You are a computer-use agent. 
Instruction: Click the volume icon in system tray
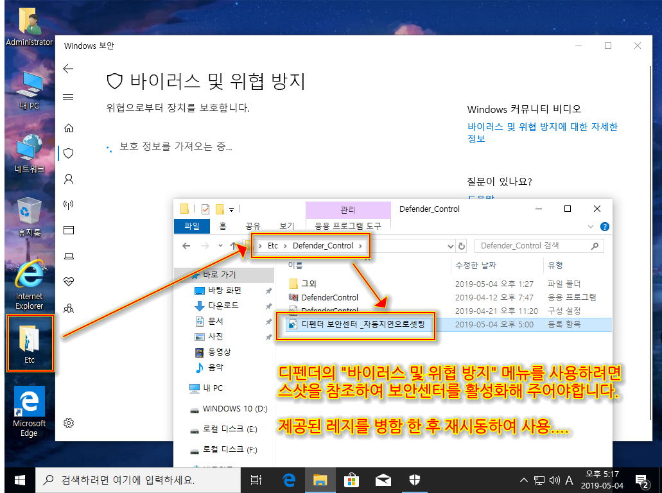pos(554,480)
